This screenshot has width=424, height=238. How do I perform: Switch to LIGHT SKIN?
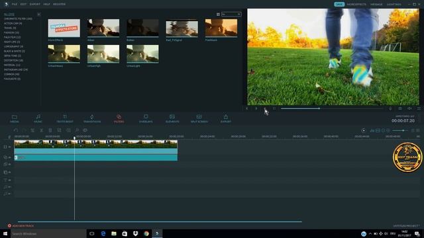click(x=394, y=5)
